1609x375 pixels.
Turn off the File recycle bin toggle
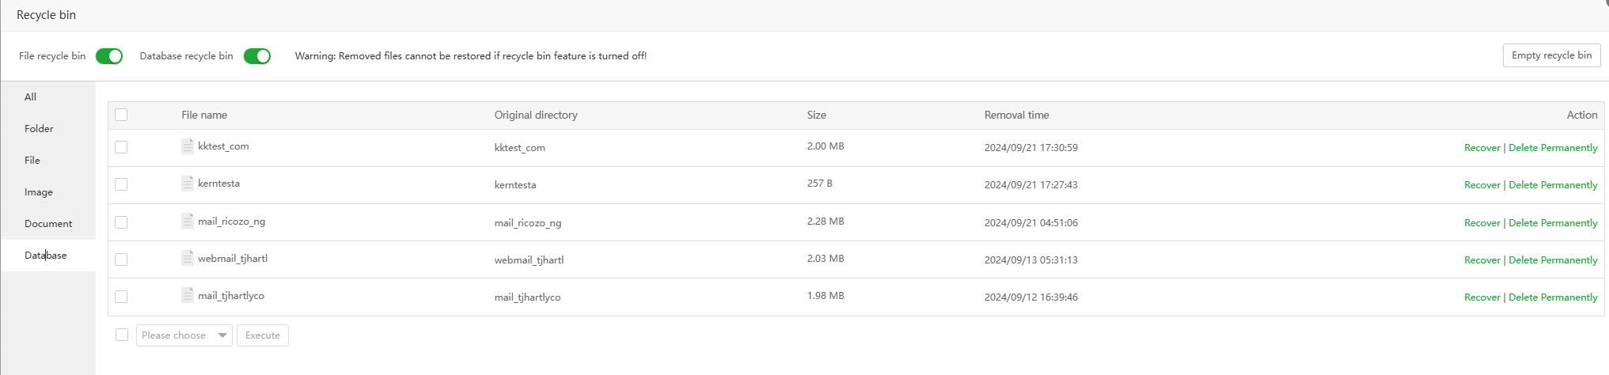click(109, 56)
